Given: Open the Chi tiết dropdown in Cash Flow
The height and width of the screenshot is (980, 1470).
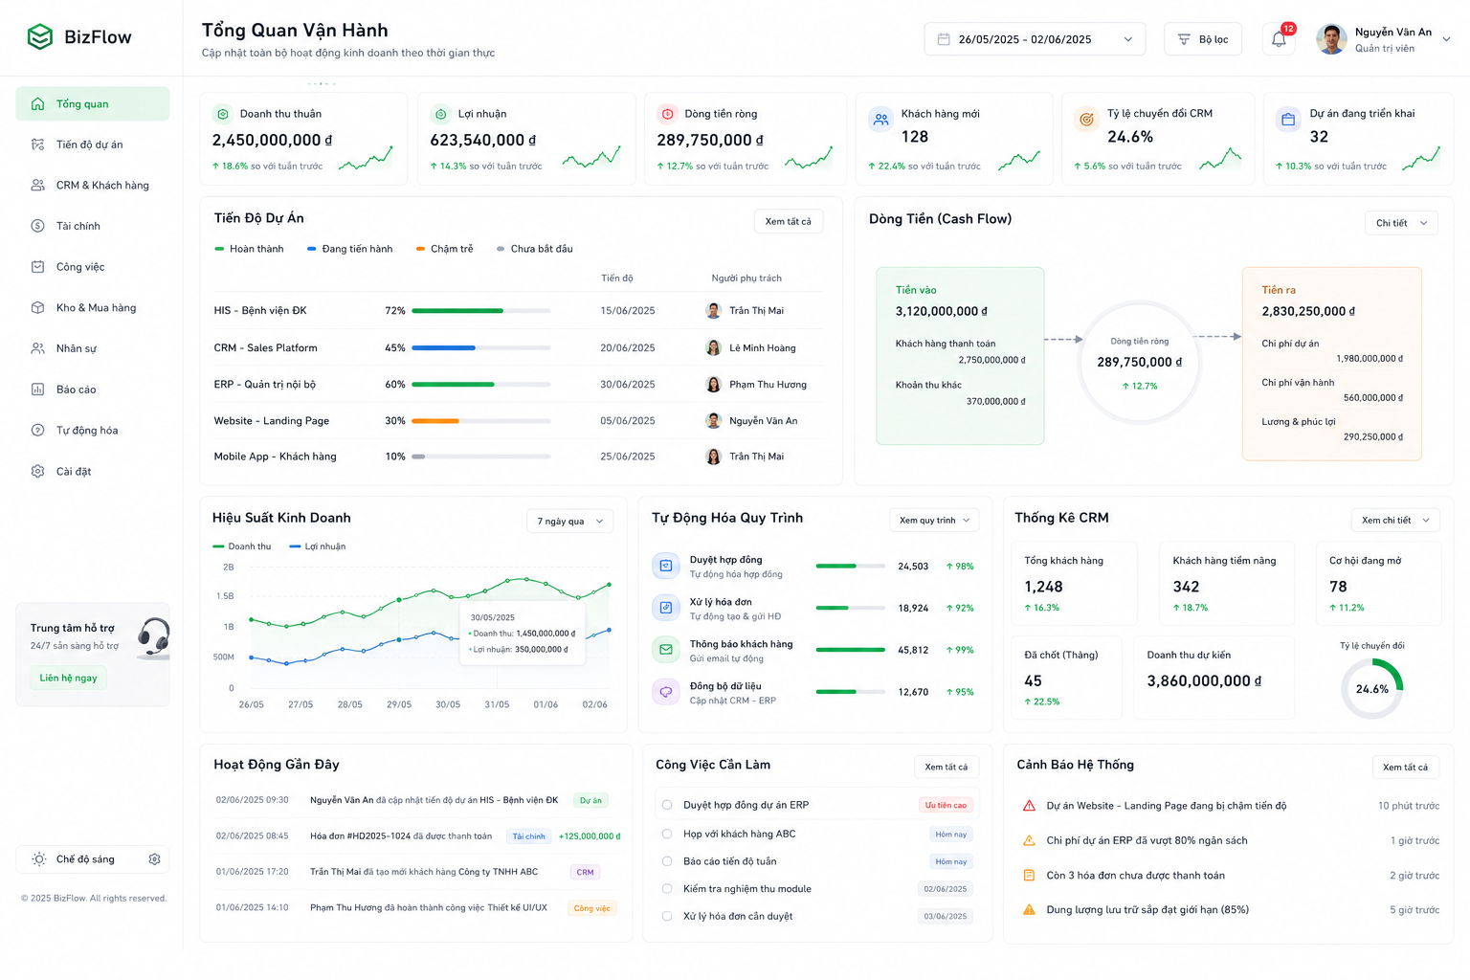Looking at the screenshot, I should pos(1401,223).
